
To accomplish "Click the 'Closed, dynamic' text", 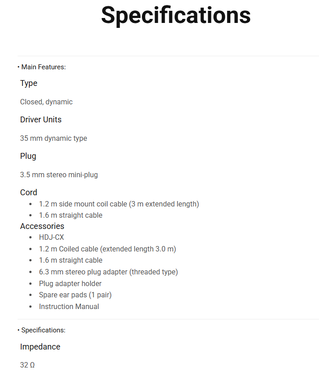I will tap(46, 102).
